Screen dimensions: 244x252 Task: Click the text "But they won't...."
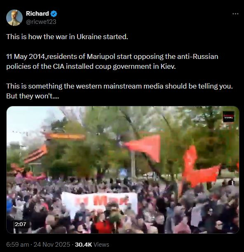(33, 96)
